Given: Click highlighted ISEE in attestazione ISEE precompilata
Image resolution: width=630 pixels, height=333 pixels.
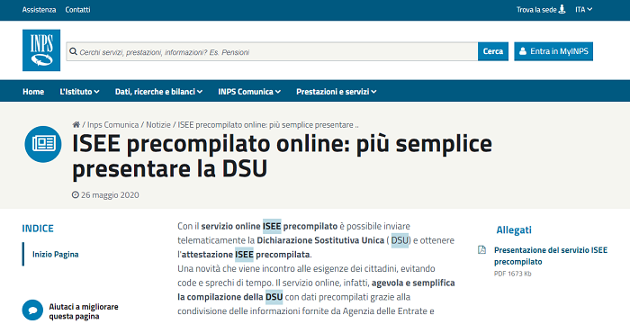Looking at the screenshot, I should click(244, 255).
